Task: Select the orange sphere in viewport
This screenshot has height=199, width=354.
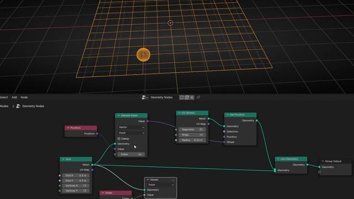Action: click(x=143, y=55)
